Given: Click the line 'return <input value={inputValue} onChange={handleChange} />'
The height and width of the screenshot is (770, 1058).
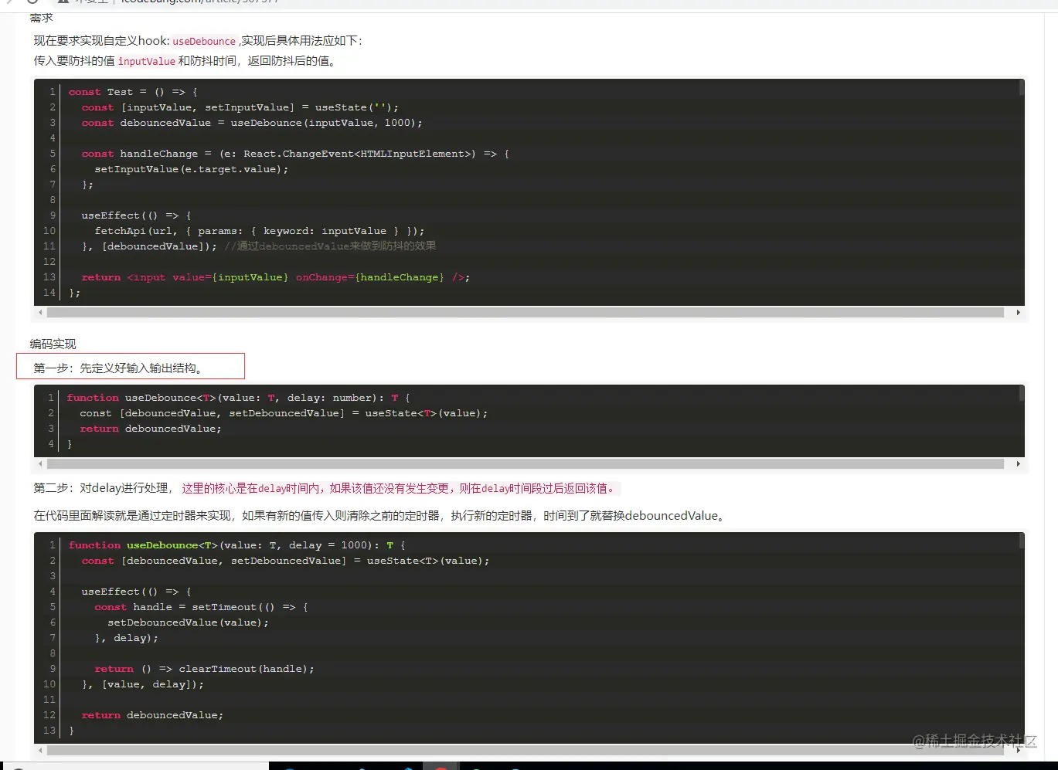Looking at the screenshot, I should [x=276, y=277].
